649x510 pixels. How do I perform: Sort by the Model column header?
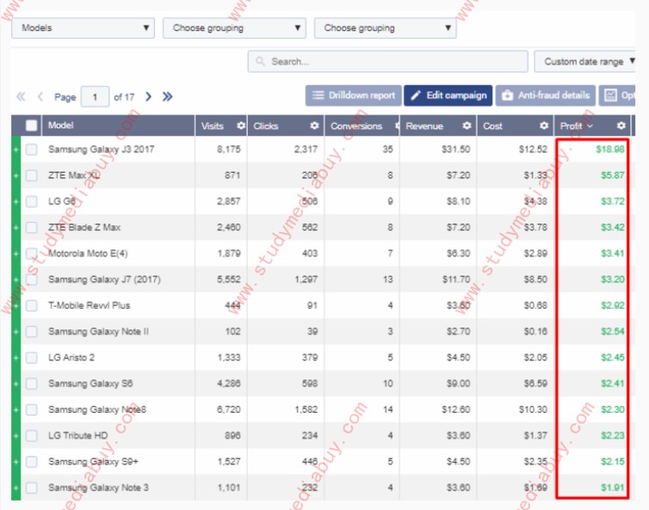(61, 126)
